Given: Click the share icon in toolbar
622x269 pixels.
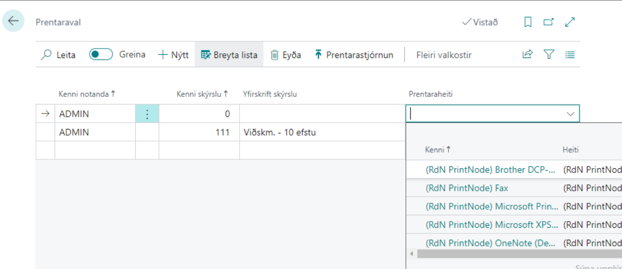Looking at the screenshot, I should click(x=527, y=55).
